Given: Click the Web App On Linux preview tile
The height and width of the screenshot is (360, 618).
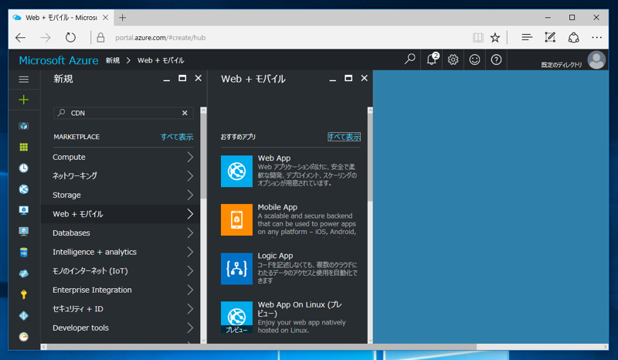Looking at the screenshot, I should (x=236, y=317).
